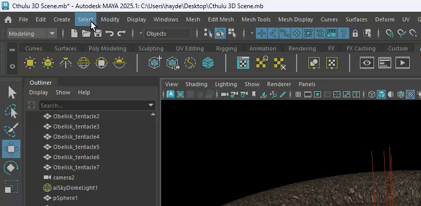Open the Deform menu
The width and height of the screenshot is (421, 206).
pyautogui.click(x=384, y=19)
